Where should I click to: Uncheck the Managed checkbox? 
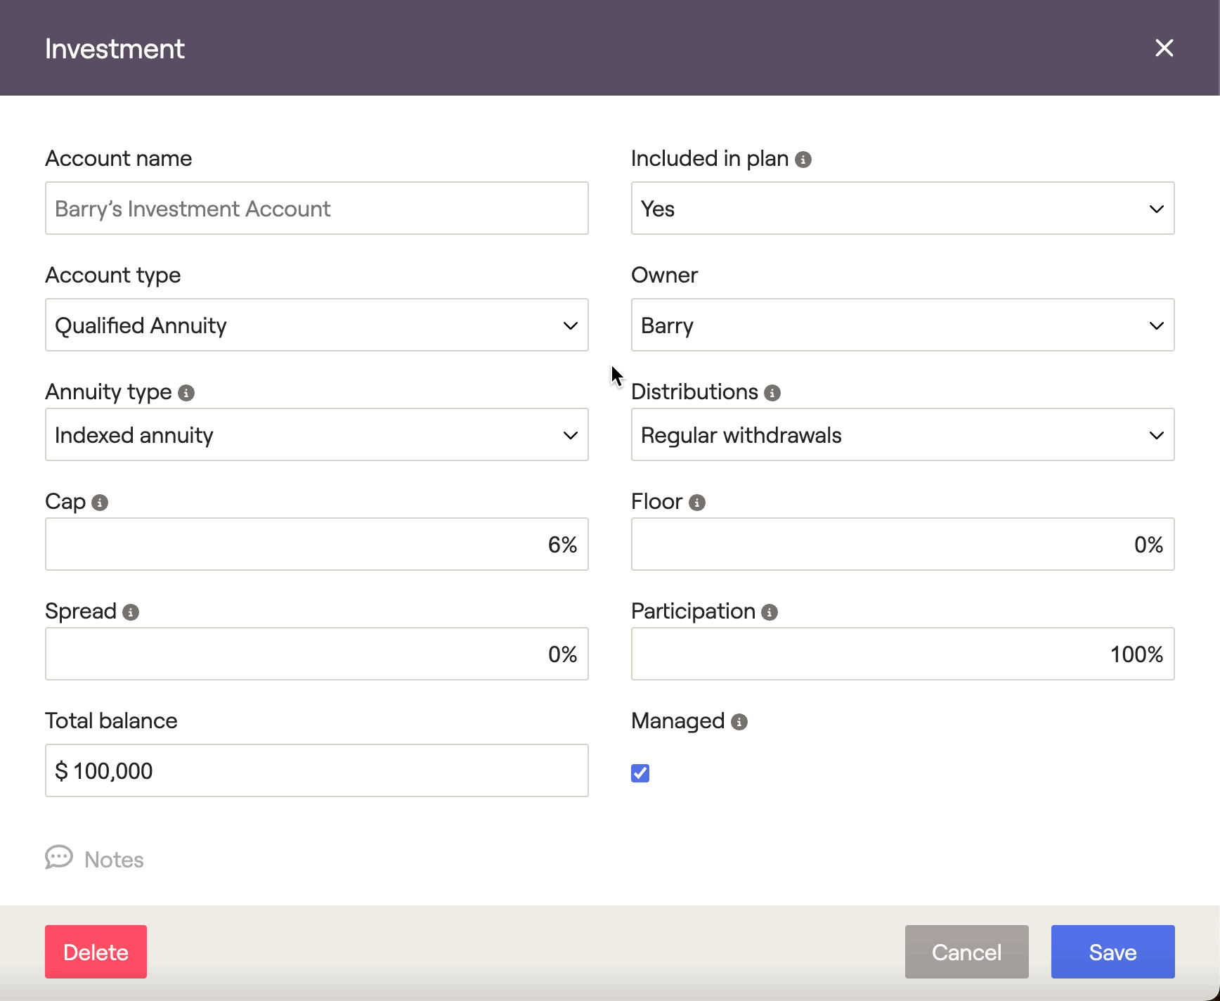640,773
